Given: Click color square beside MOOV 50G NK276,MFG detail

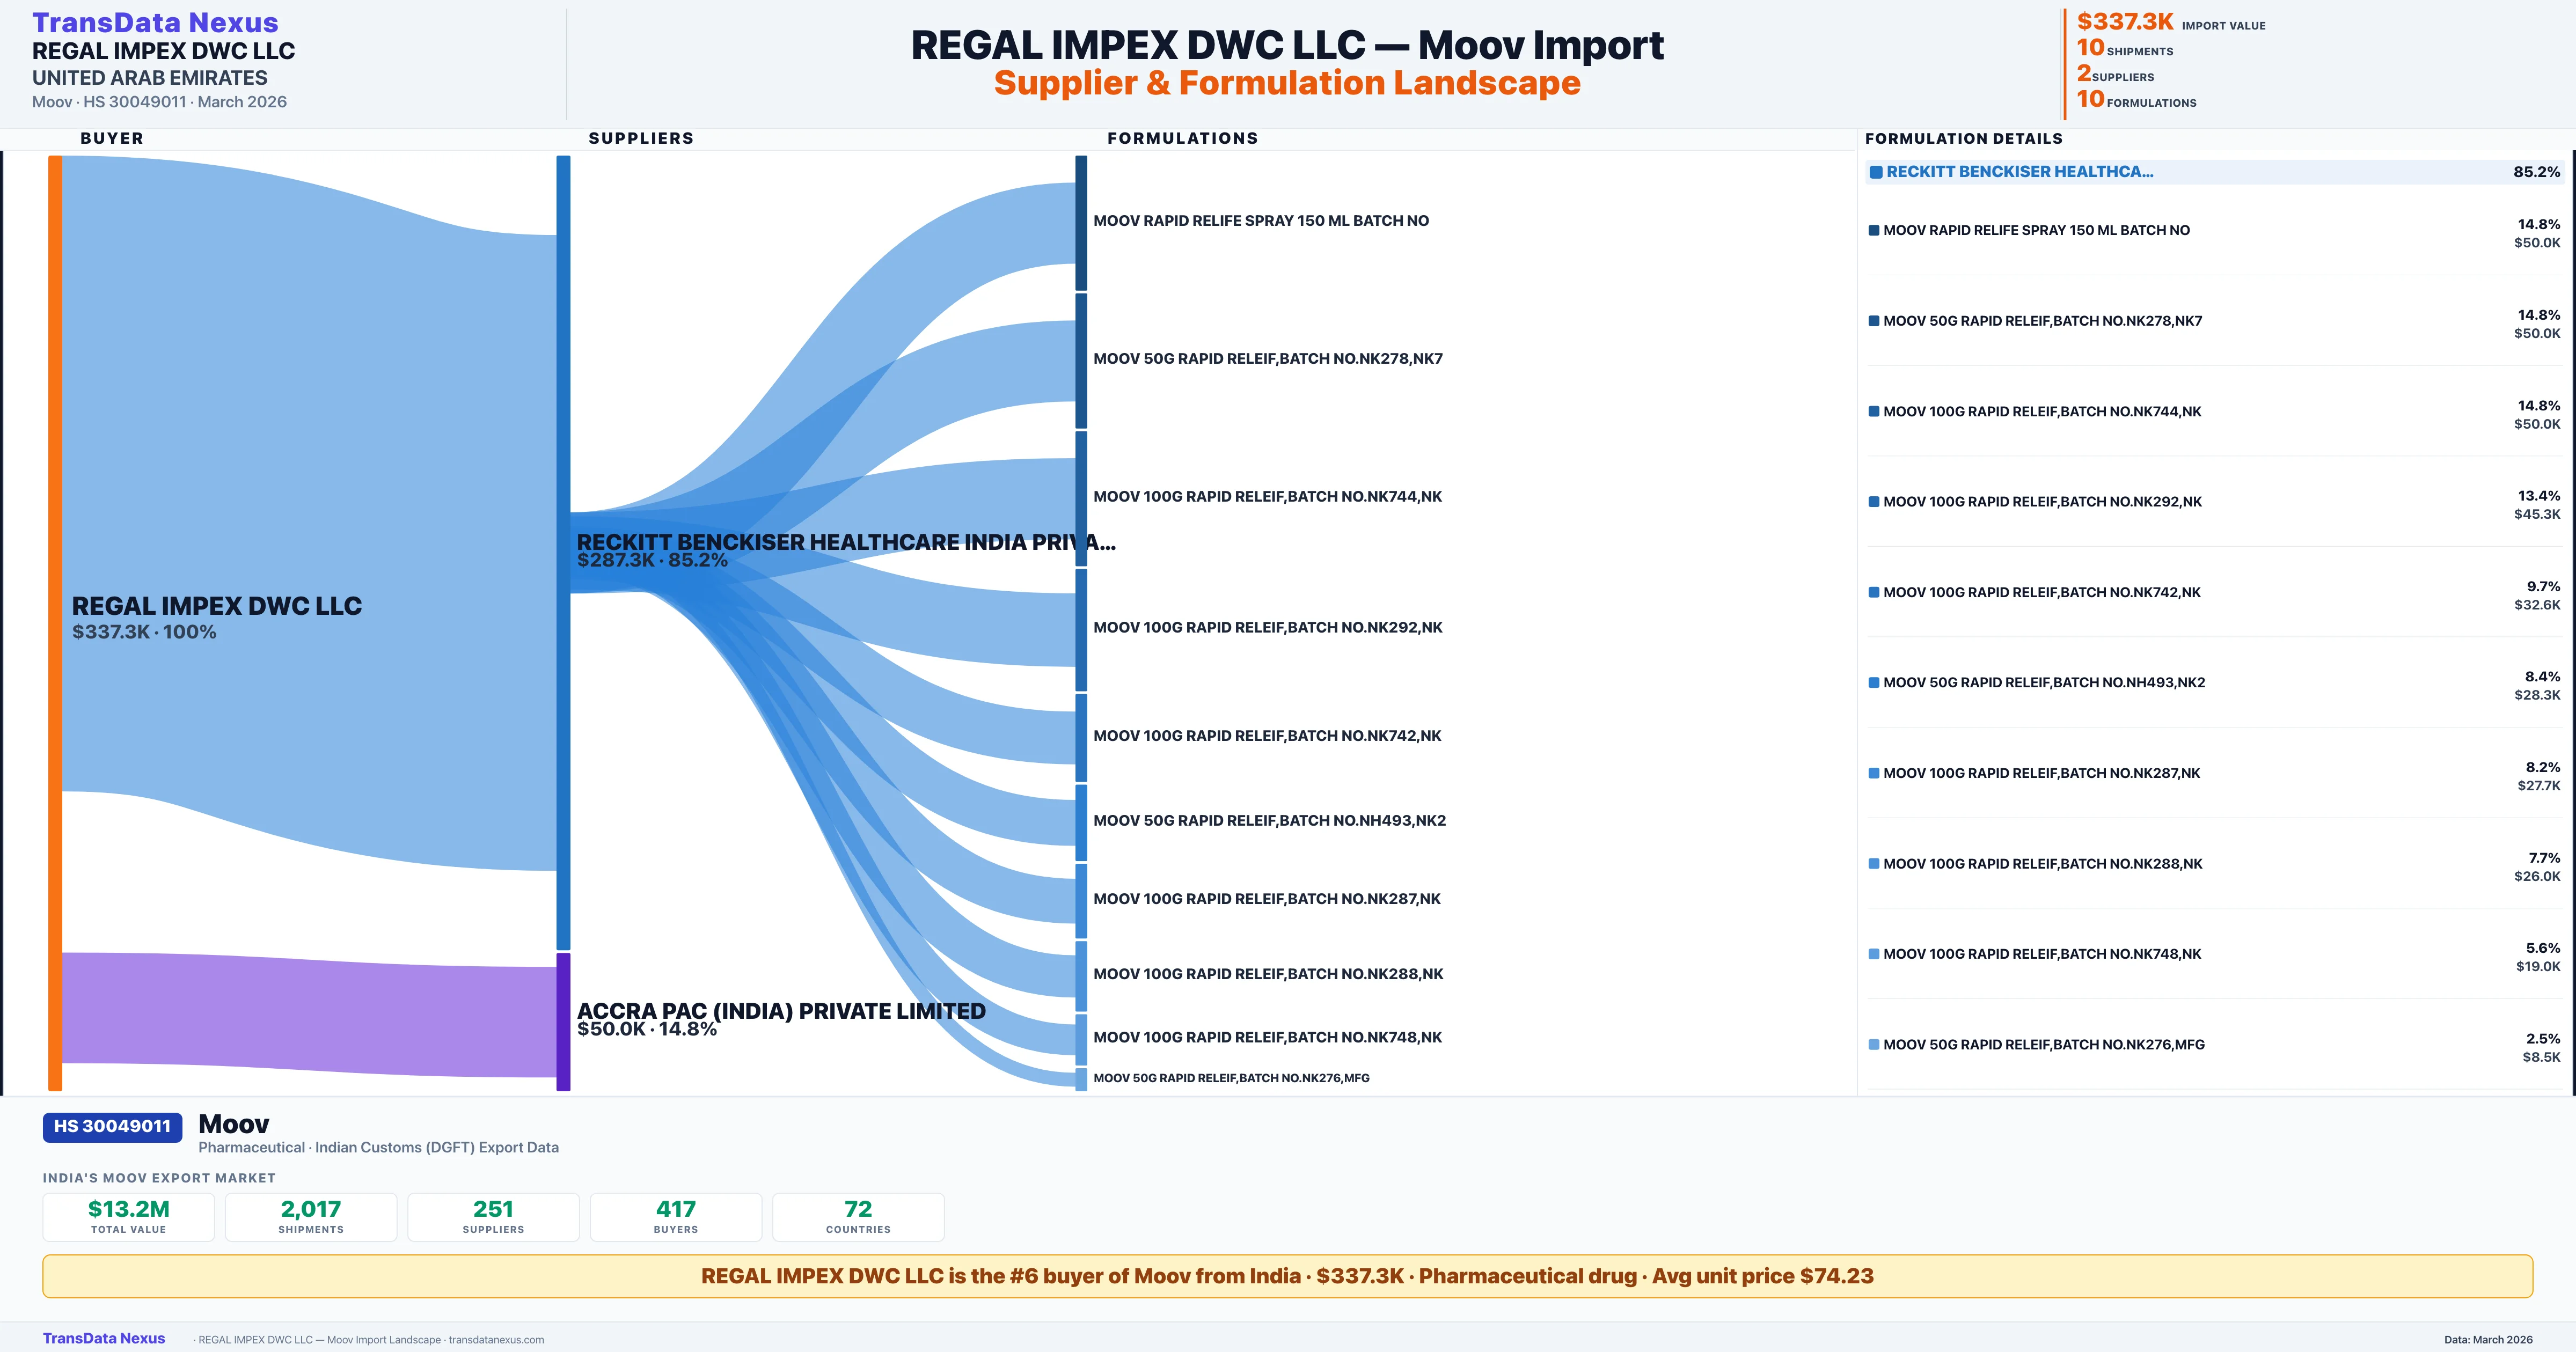Looking at the screenshot, I should click(1874, 1044).
